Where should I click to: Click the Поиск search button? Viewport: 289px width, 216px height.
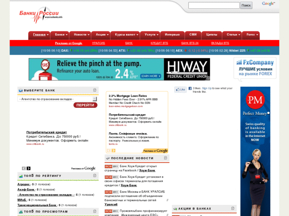coord(246,5)
